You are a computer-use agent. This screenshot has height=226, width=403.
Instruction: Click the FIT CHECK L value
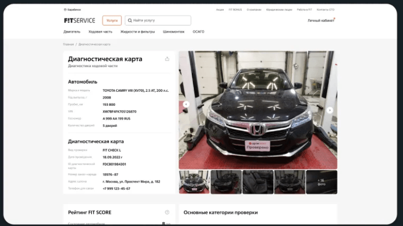coord(111,150)
